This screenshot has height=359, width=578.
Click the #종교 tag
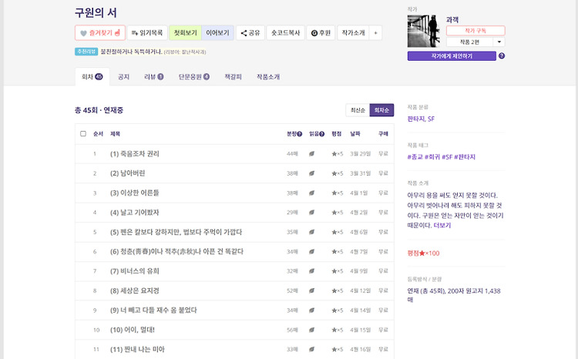[x=415, y=157]
